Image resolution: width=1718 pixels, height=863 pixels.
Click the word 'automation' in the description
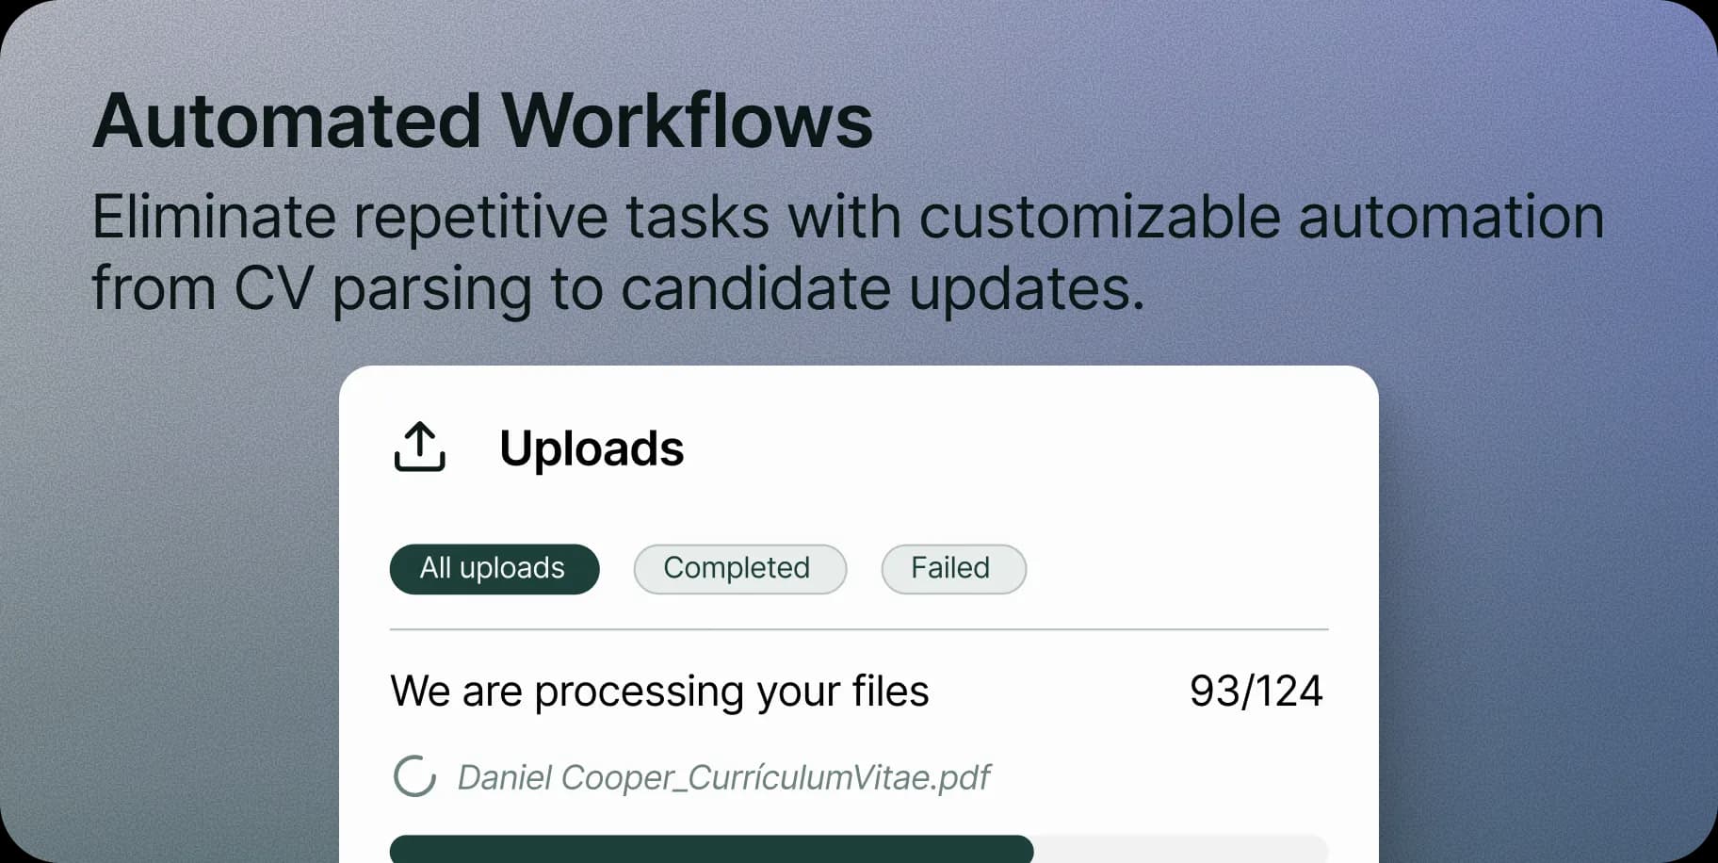click(1451, 218)
